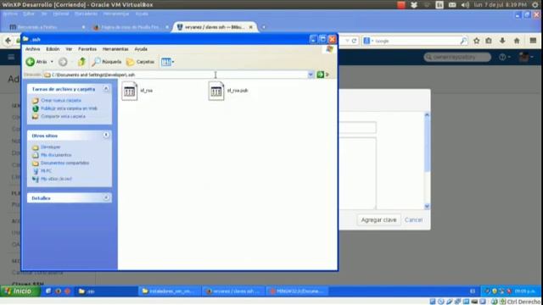
Task: Toggle the Carpetas folders pane
Action: [x=140, y=62]
